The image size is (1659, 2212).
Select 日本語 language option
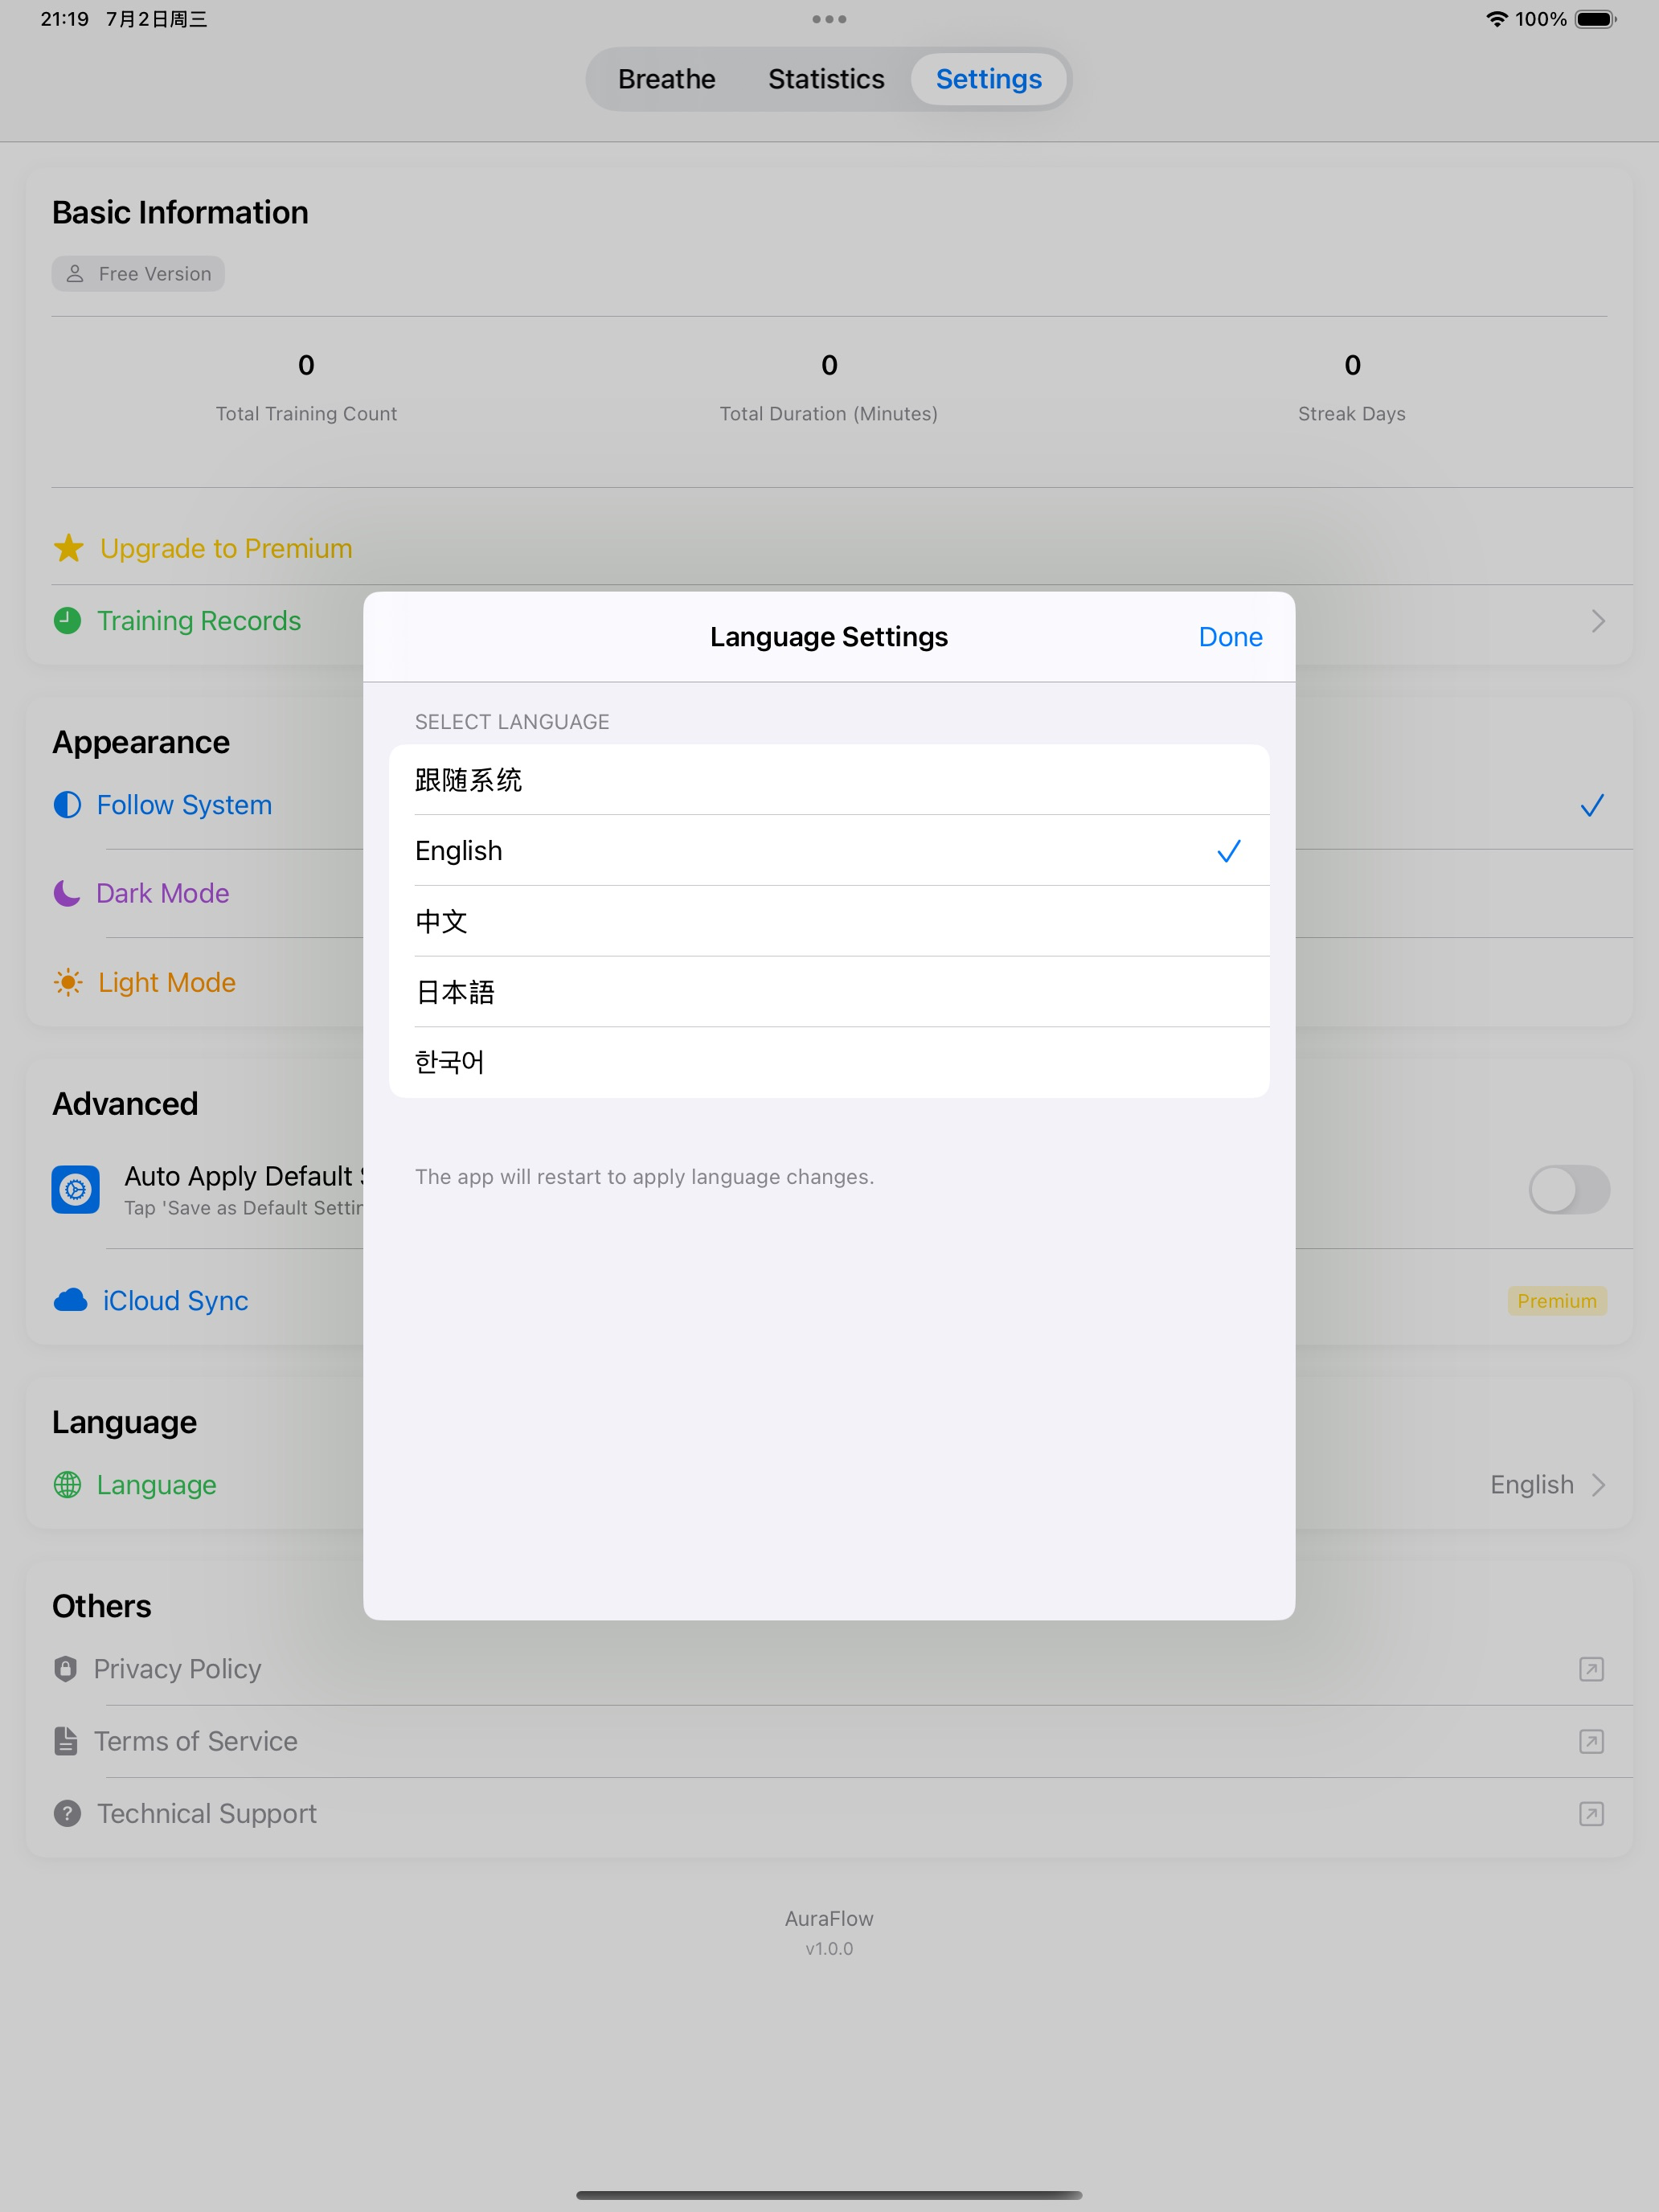click(x=829, y=992)
